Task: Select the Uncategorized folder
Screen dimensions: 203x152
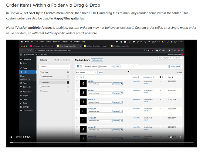Action: coord(54,76)
